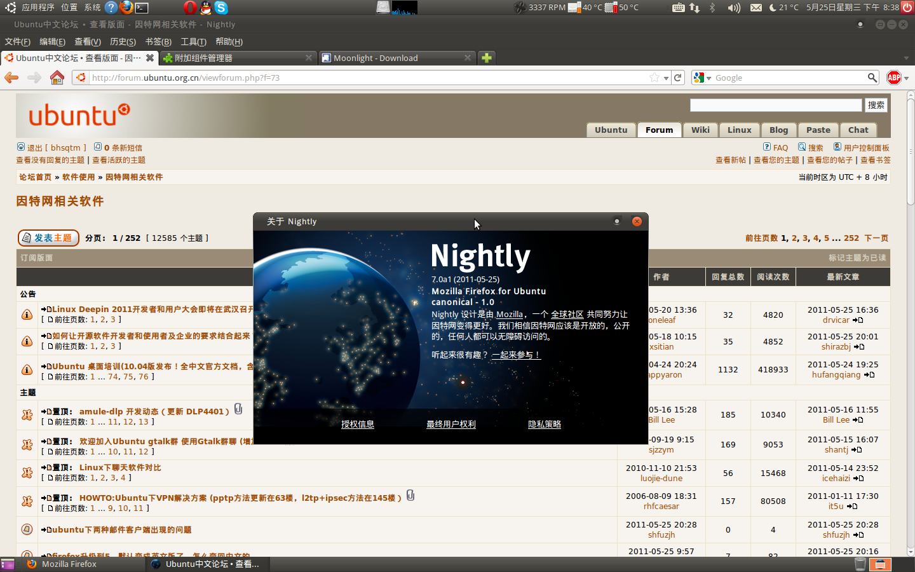Screen dimensions: 915x572
Task: Open the date and time clock indicator
Action: [x=853, y=8]
